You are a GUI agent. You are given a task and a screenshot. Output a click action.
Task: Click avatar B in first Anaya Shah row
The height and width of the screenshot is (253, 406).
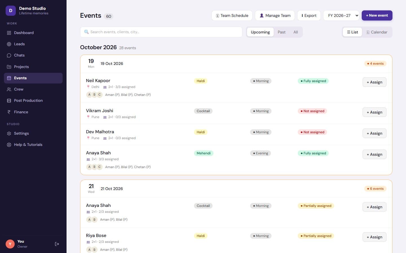pyautogui.click(x=94, y=167)
